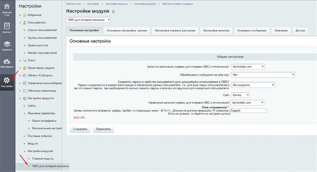The width and height of the screenshot is (317, 172).
Task: Open the Рабочий стол home icon
Action: (x=7, y=6)
